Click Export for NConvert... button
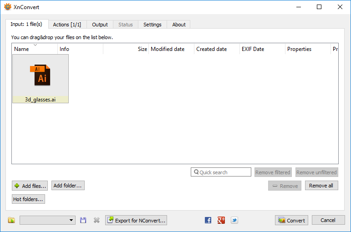351x232 pixels. 136,220
